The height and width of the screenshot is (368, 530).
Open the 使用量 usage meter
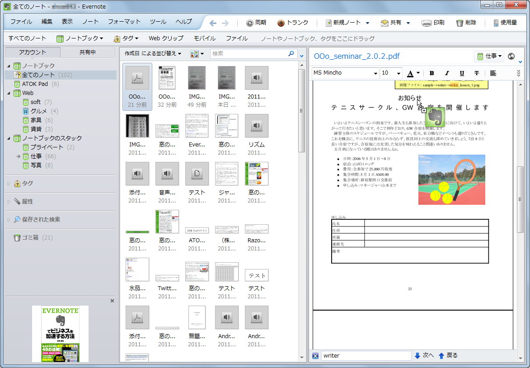(505, 23)
